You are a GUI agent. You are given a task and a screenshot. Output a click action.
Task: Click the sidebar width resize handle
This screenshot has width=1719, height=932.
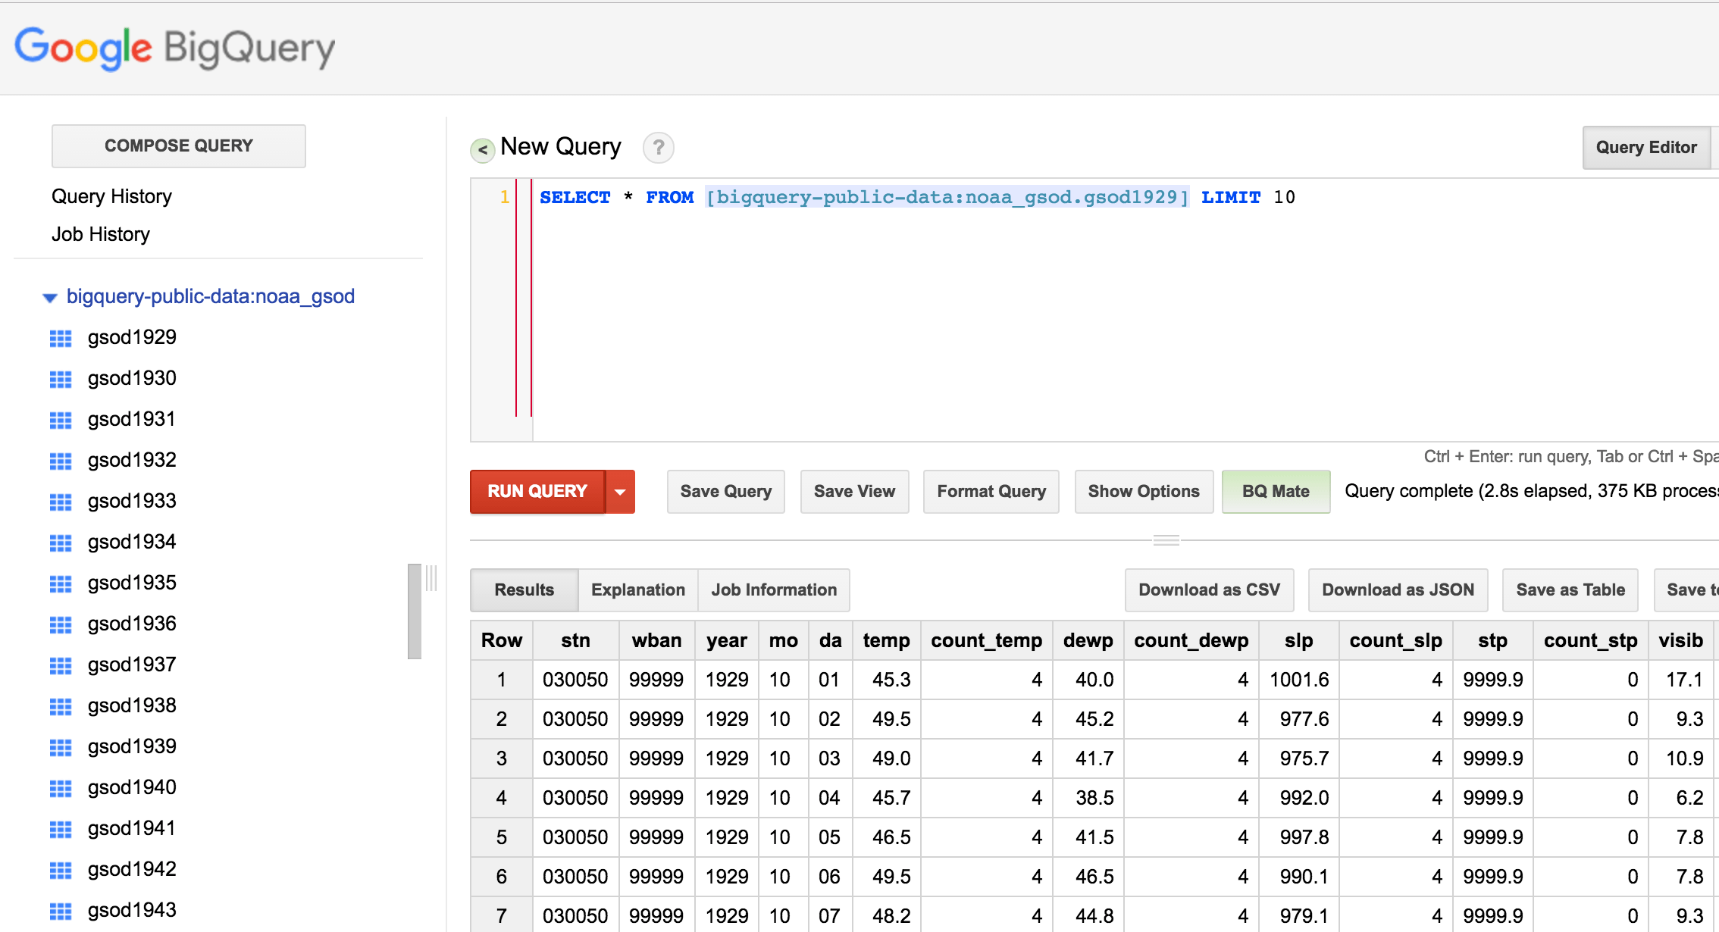(431, 578)
